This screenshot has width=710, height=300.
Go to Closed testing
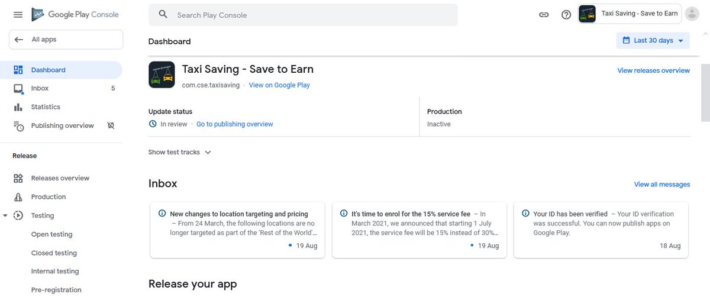tap(54, 253)
